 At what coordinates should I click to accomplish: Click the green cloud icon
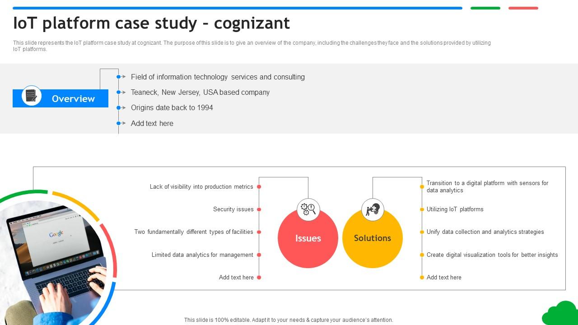point(560,314)
